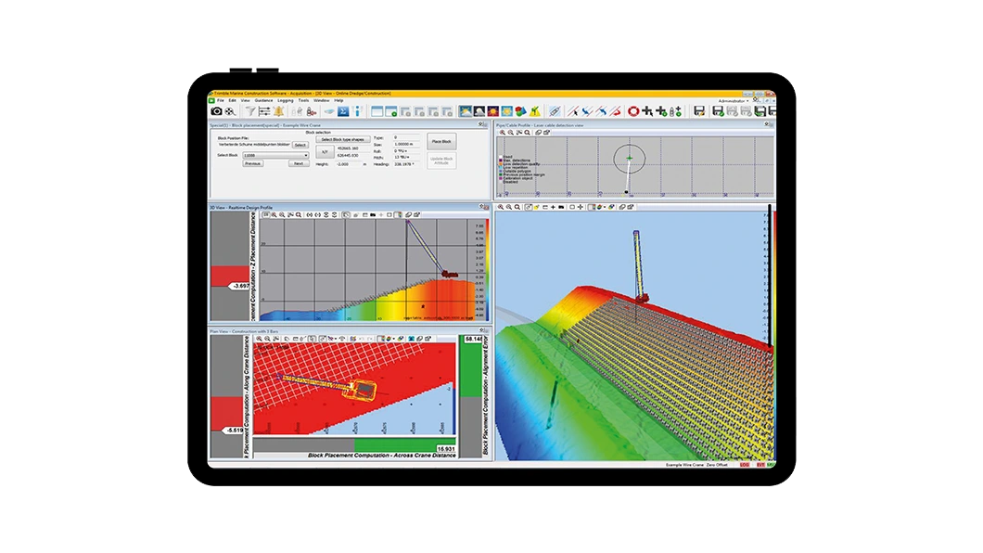Pin the Realtime Design Profile panel
This screenshot has height=553, width=983.
[x=481, y=206]
